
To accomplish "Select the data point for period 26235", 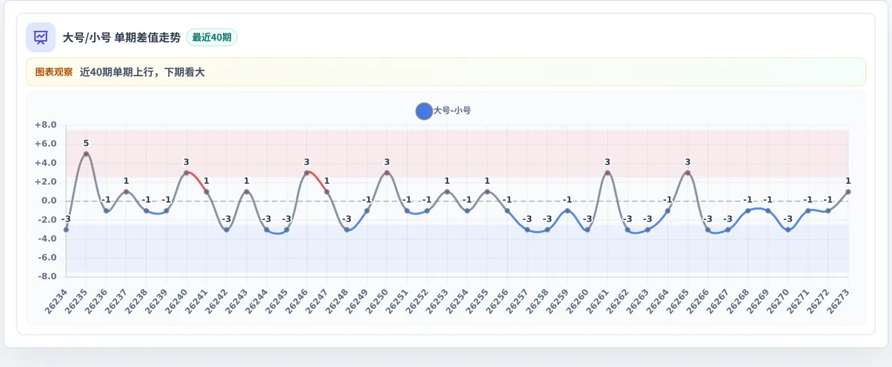I will [x=86, y=154].
